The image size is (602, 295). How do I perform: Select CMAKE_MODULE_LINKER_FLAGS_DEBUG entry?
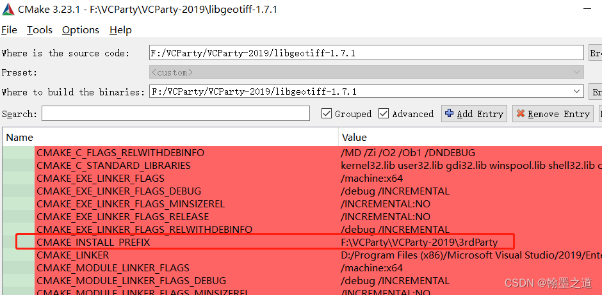pos(131,280)
